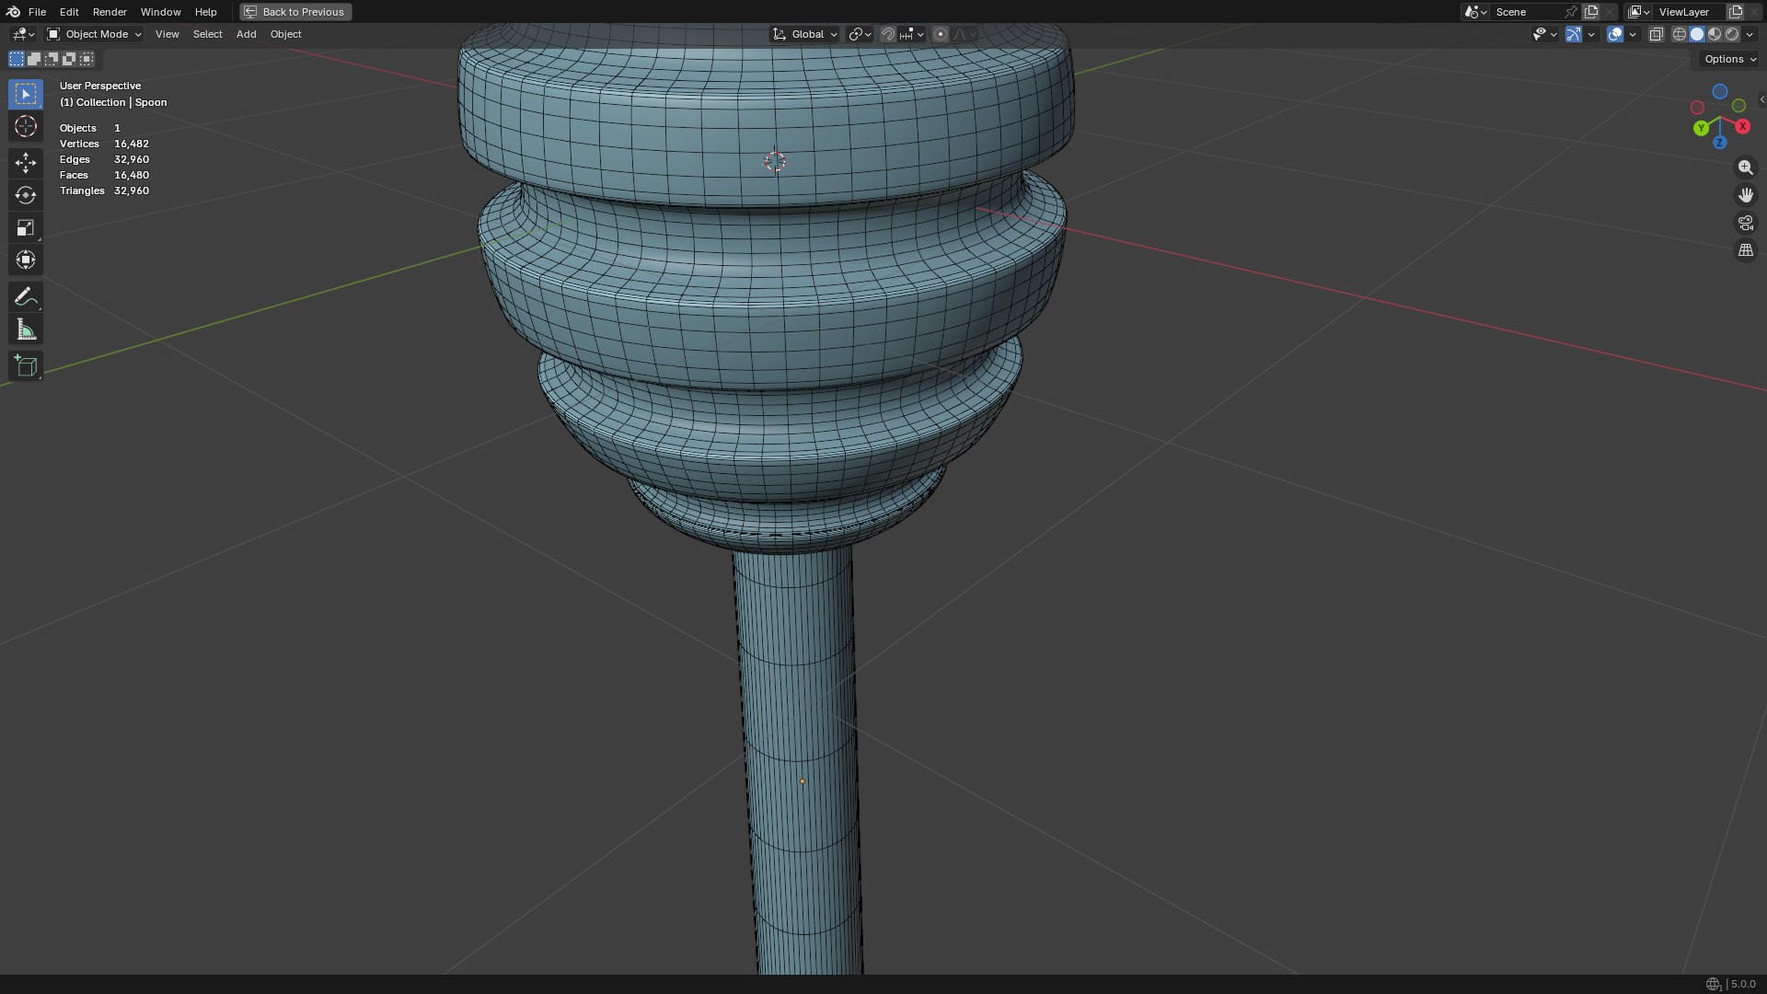Screen dimensions: 1767x994
Task: Open the viewport Object menu
Action: pyautogui.click(x=285, y=34)
